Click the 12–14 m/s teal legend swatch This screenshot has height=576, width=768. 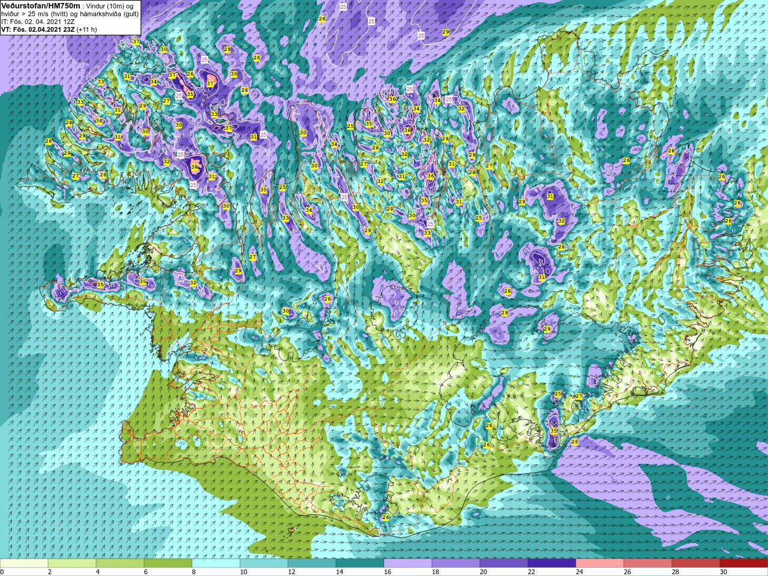pos(312,563)
